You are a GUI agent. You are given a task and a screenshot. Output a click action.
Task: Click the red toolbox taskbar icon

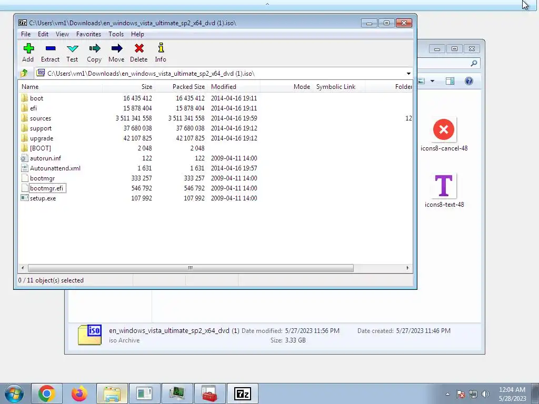(209, 393)
